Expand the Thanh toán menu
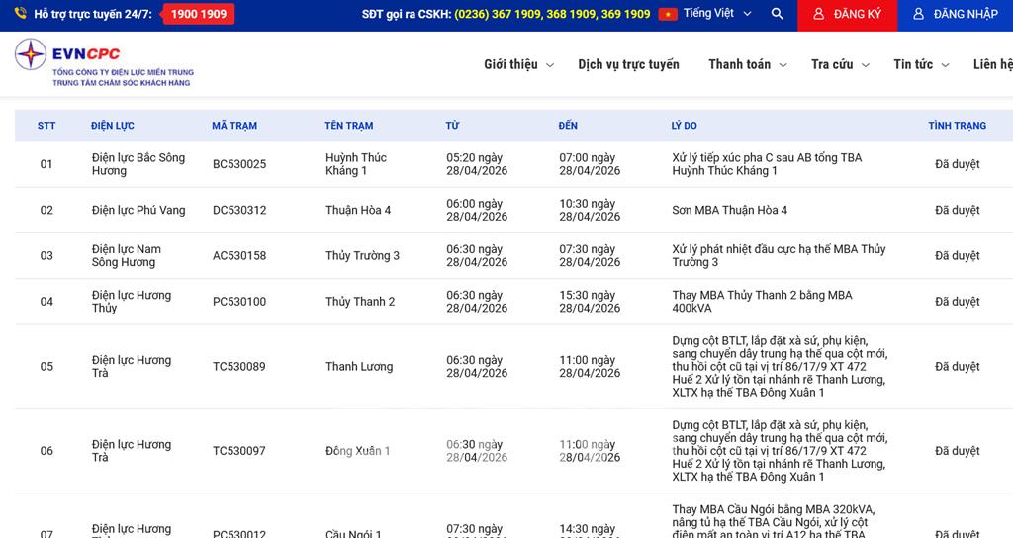 pyautogui.click(x=747, y=64)
